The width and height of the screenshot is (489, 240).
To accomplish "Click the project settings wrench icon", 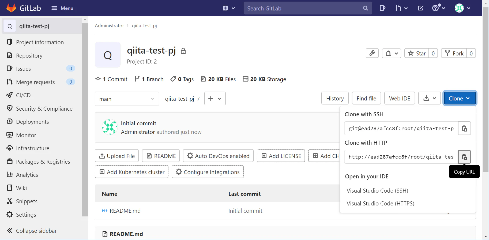I will 372,53.
